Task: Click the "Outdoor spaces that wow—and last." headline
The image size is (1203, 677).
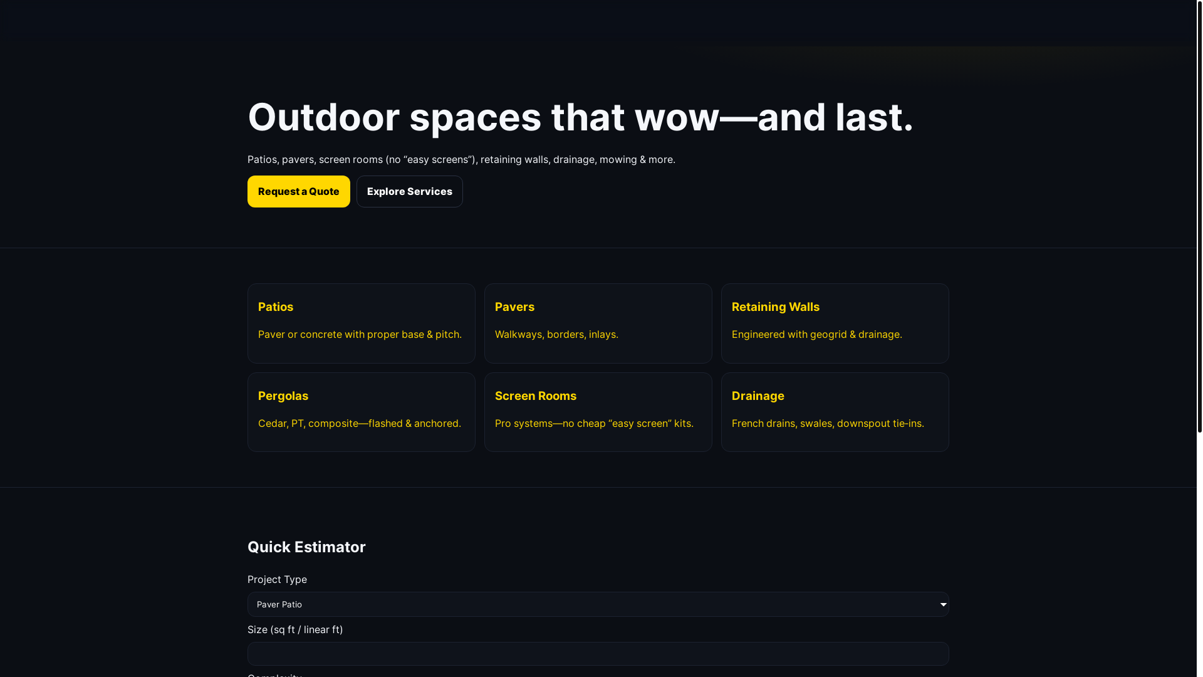Action: (580, 117)
